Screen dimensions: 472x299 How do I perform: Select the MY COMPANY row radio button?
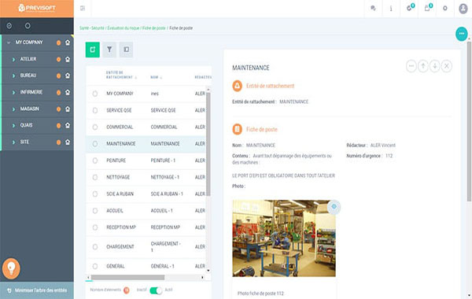coord(95,94)
